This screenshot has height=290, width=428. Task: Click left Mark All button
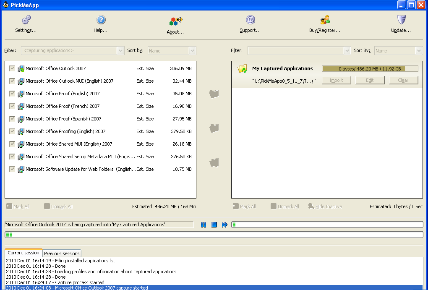pos(18,206)
